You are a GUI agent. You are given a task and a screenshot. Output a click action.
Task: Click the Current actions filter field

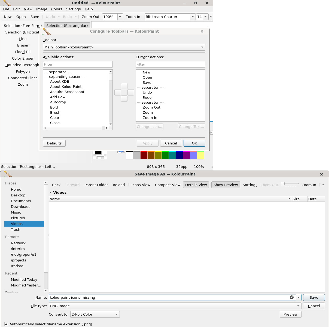(170, 64)
